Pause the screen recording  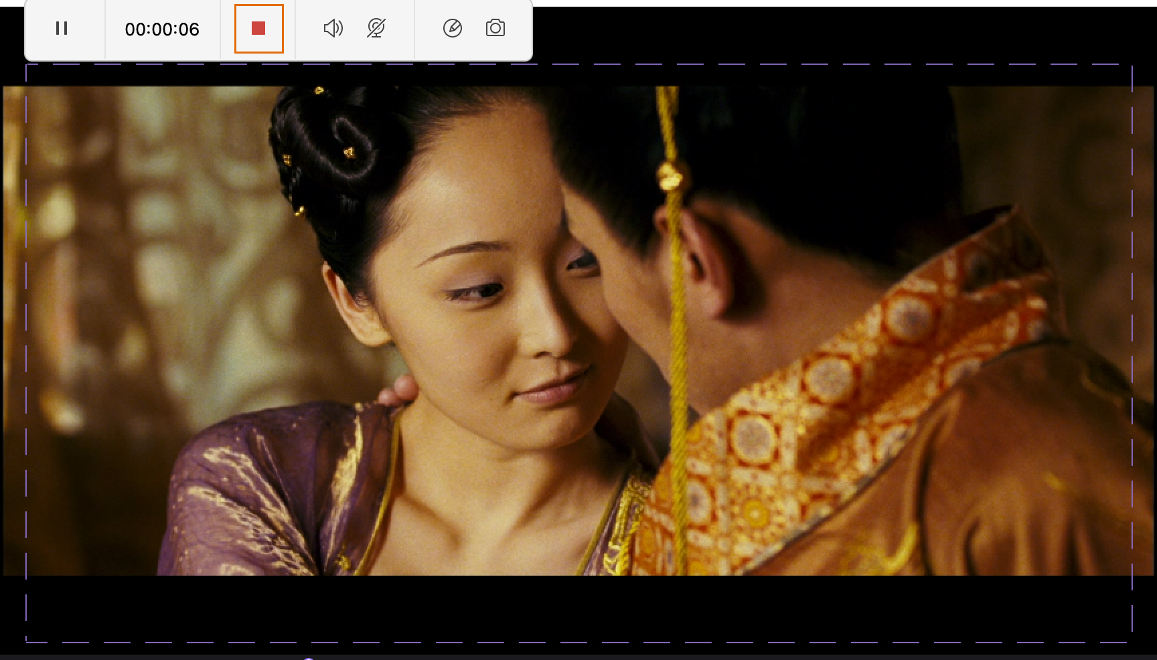62,28
